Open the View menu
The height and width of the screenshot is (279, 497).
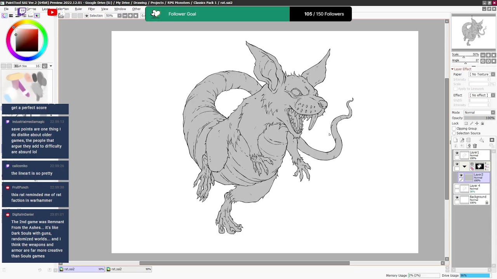click(x=104, y=9)
